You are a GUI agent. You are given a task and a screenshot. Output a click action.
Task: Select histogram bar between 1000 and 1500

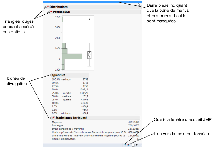click(x=64, y=46)
